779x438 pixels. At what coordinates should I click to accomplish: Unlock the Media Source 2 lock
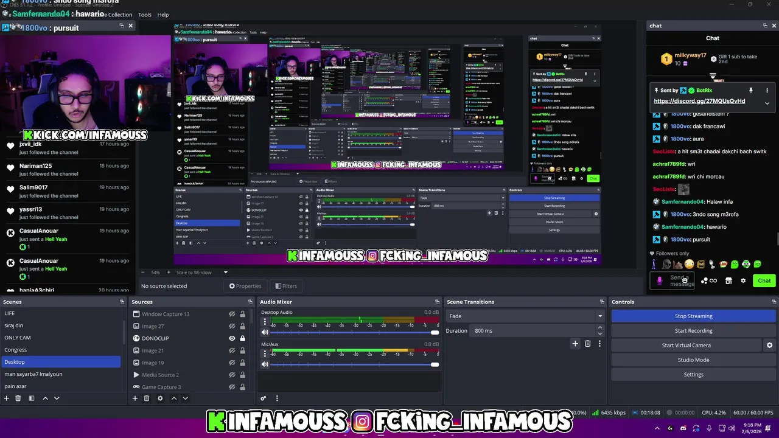[x=242, y=375]
